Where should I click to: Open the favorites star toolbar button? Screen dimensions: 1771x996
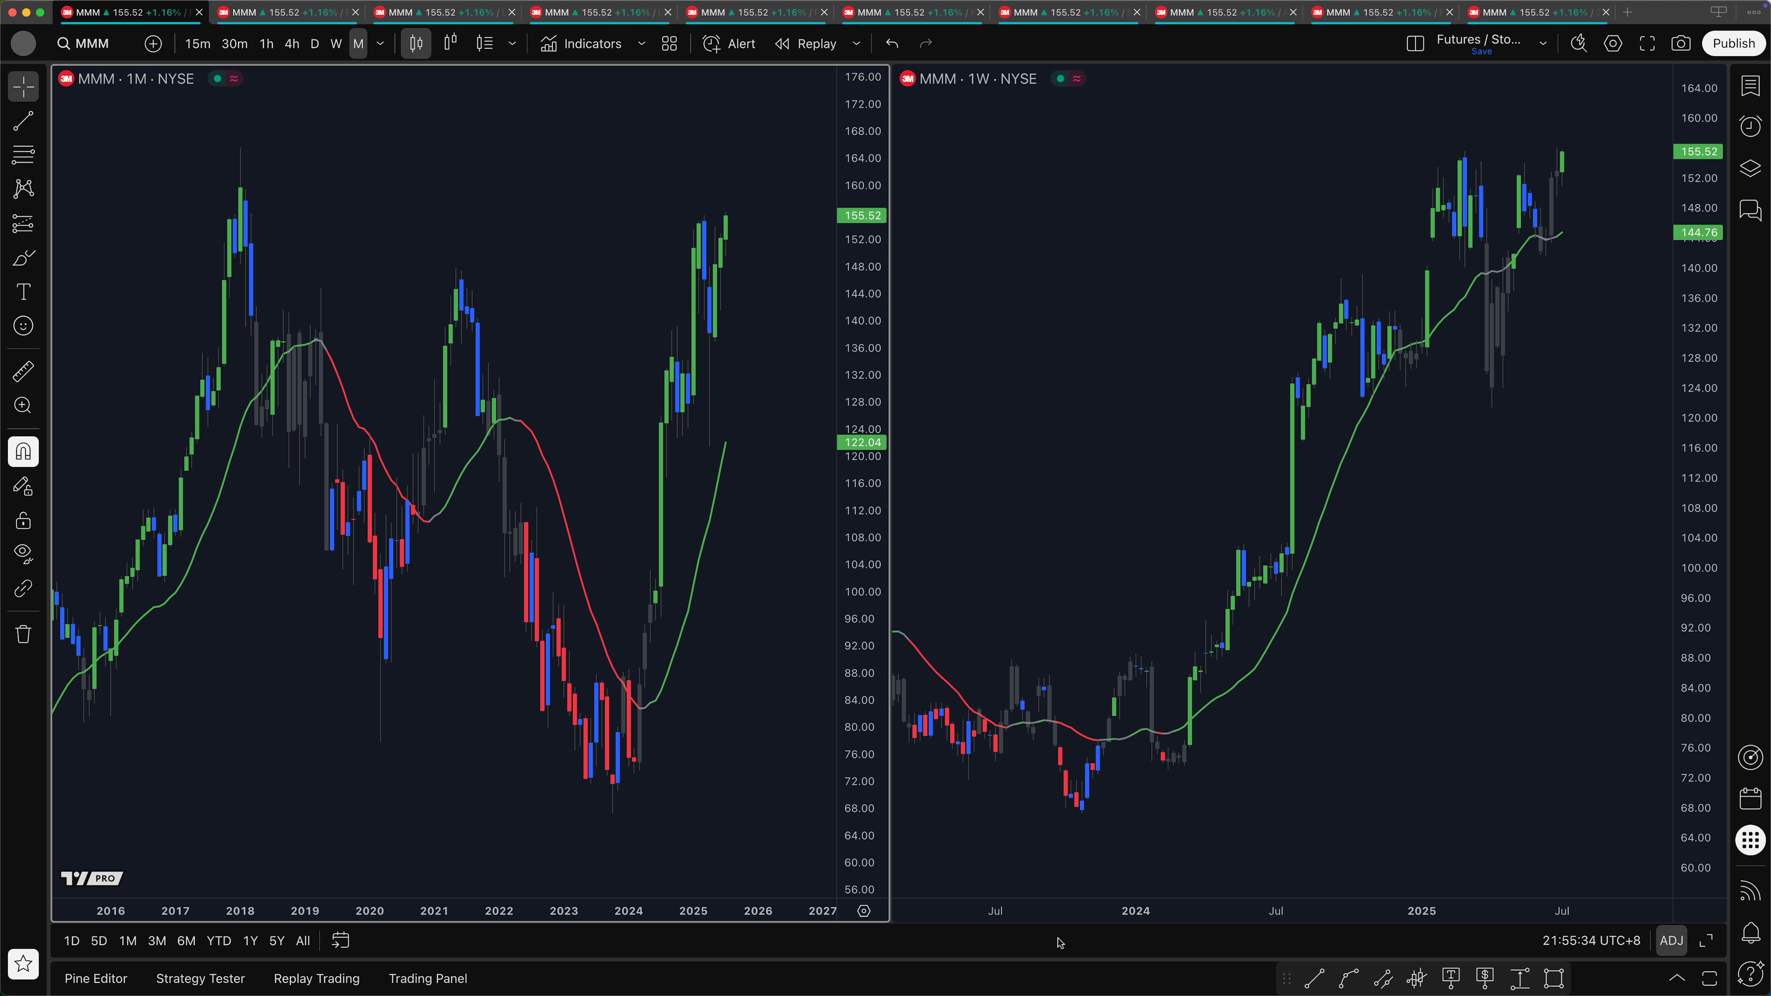coord(24,964)
